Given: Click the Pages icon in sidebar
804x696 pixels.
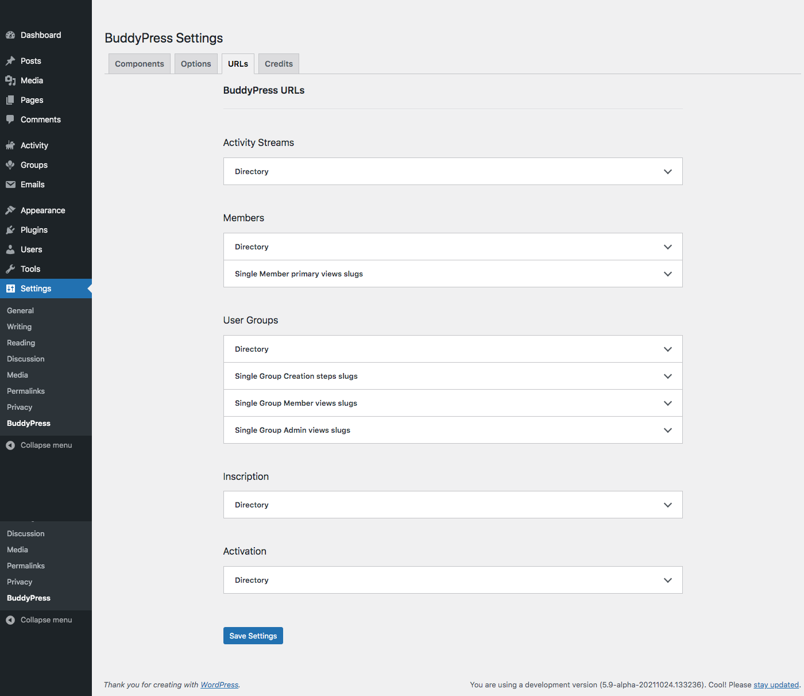Looking at the screenshot, I should pos(10,100).
